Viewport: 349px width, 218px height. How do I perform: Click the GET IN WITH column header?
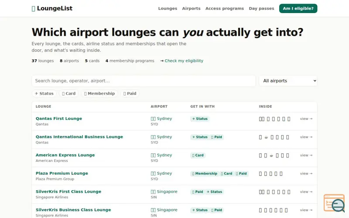click(x=202, y=106)
